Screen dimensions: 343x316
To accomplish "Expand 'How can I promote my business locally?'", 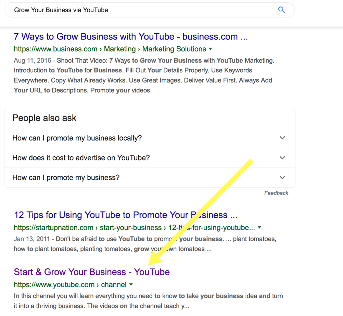I will pyautogui.click(x=150, y=138).
